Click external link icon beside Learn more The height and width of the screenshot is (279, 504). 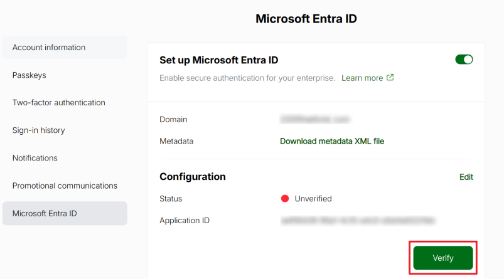click(x=390, y=78)
